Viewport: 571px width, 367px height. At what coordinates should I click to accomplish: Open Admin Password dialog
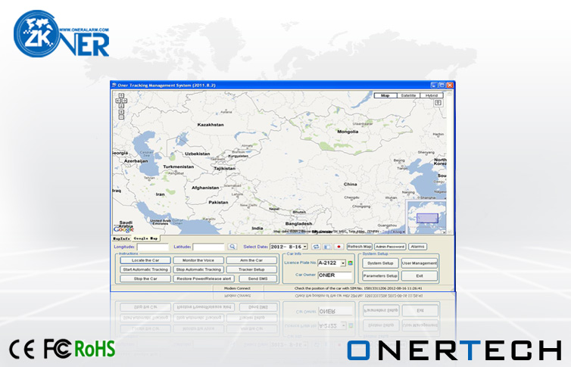(x=390, y=247)
